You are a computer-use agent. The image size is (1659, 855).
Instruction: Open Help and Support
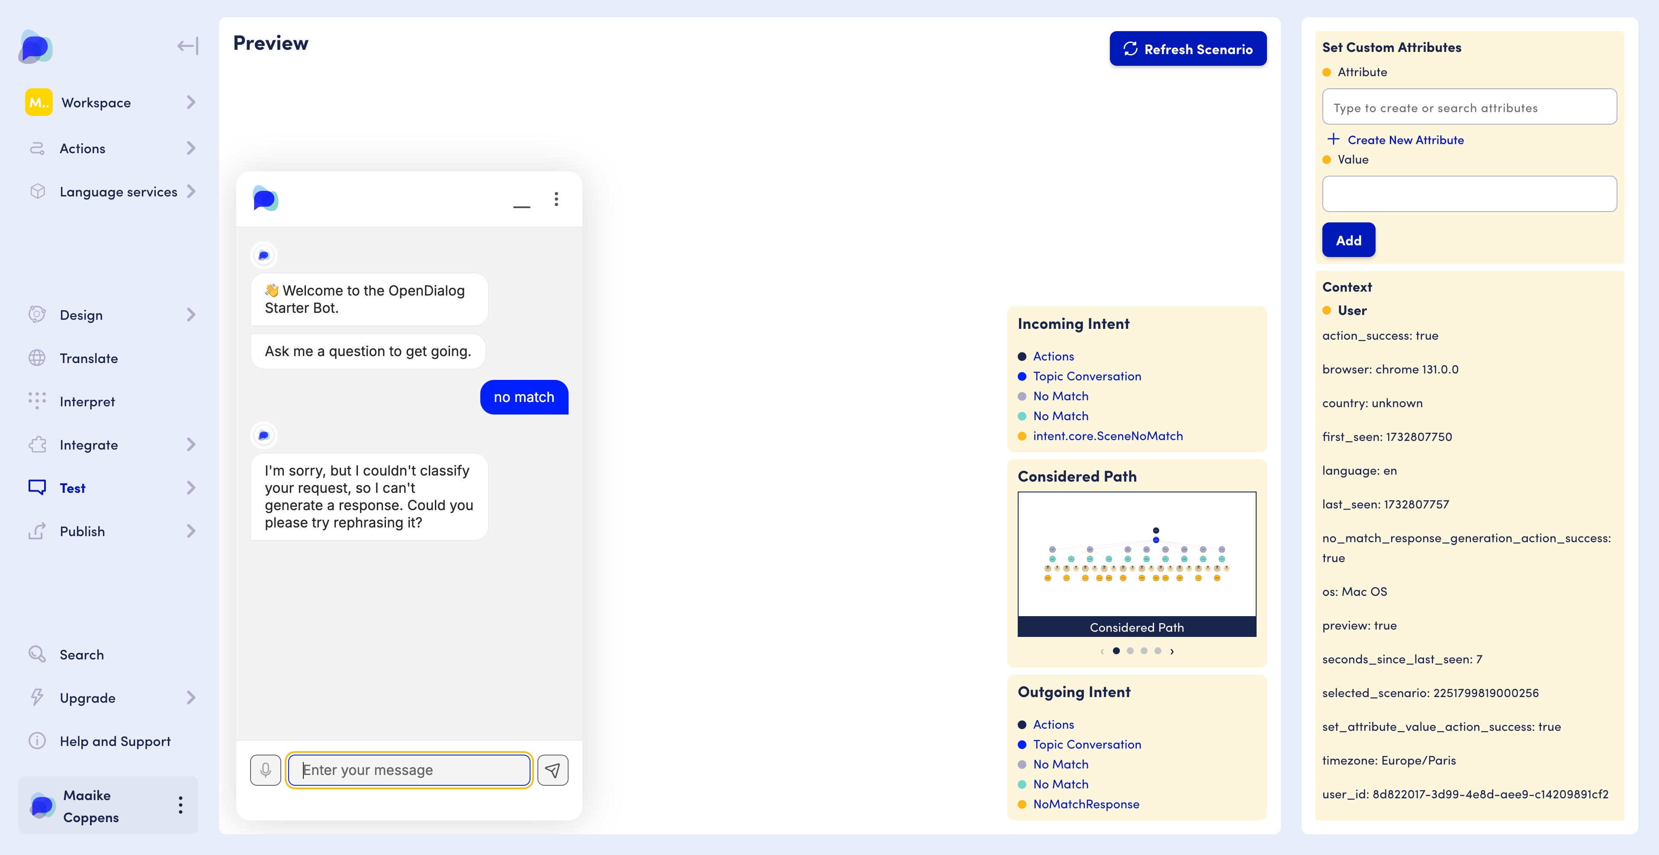click(x=115, y=741)
